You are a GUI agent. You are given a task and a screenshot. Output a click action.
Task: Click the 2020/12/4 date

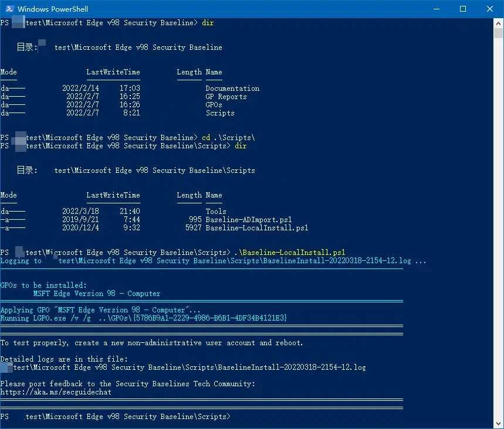click(80, 227)
